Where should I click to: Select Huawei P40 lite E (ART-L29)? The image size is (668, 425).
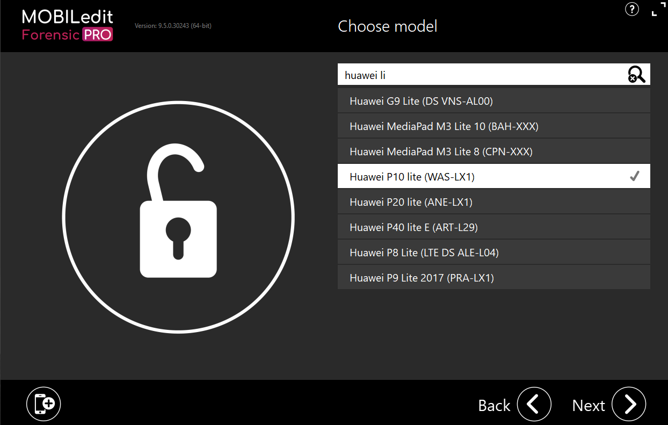(x=494, y=227)
